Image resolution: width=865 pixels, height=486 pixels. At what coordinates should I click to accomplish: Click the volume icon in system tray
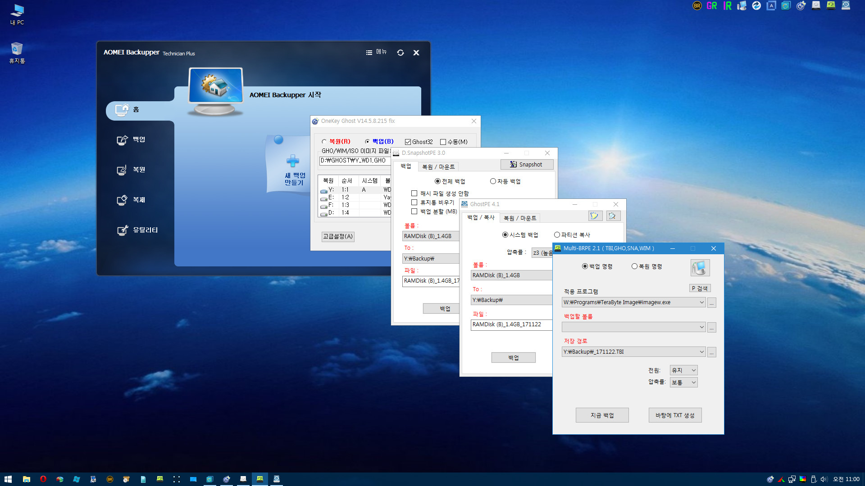824,479
